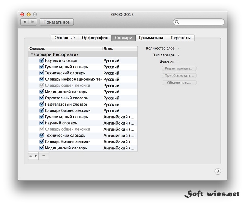Image resolution: width=245 pixels, height=205 pixels.
Task: Toggle Словарь информационных checkbox
Action: tap(41, 79)
